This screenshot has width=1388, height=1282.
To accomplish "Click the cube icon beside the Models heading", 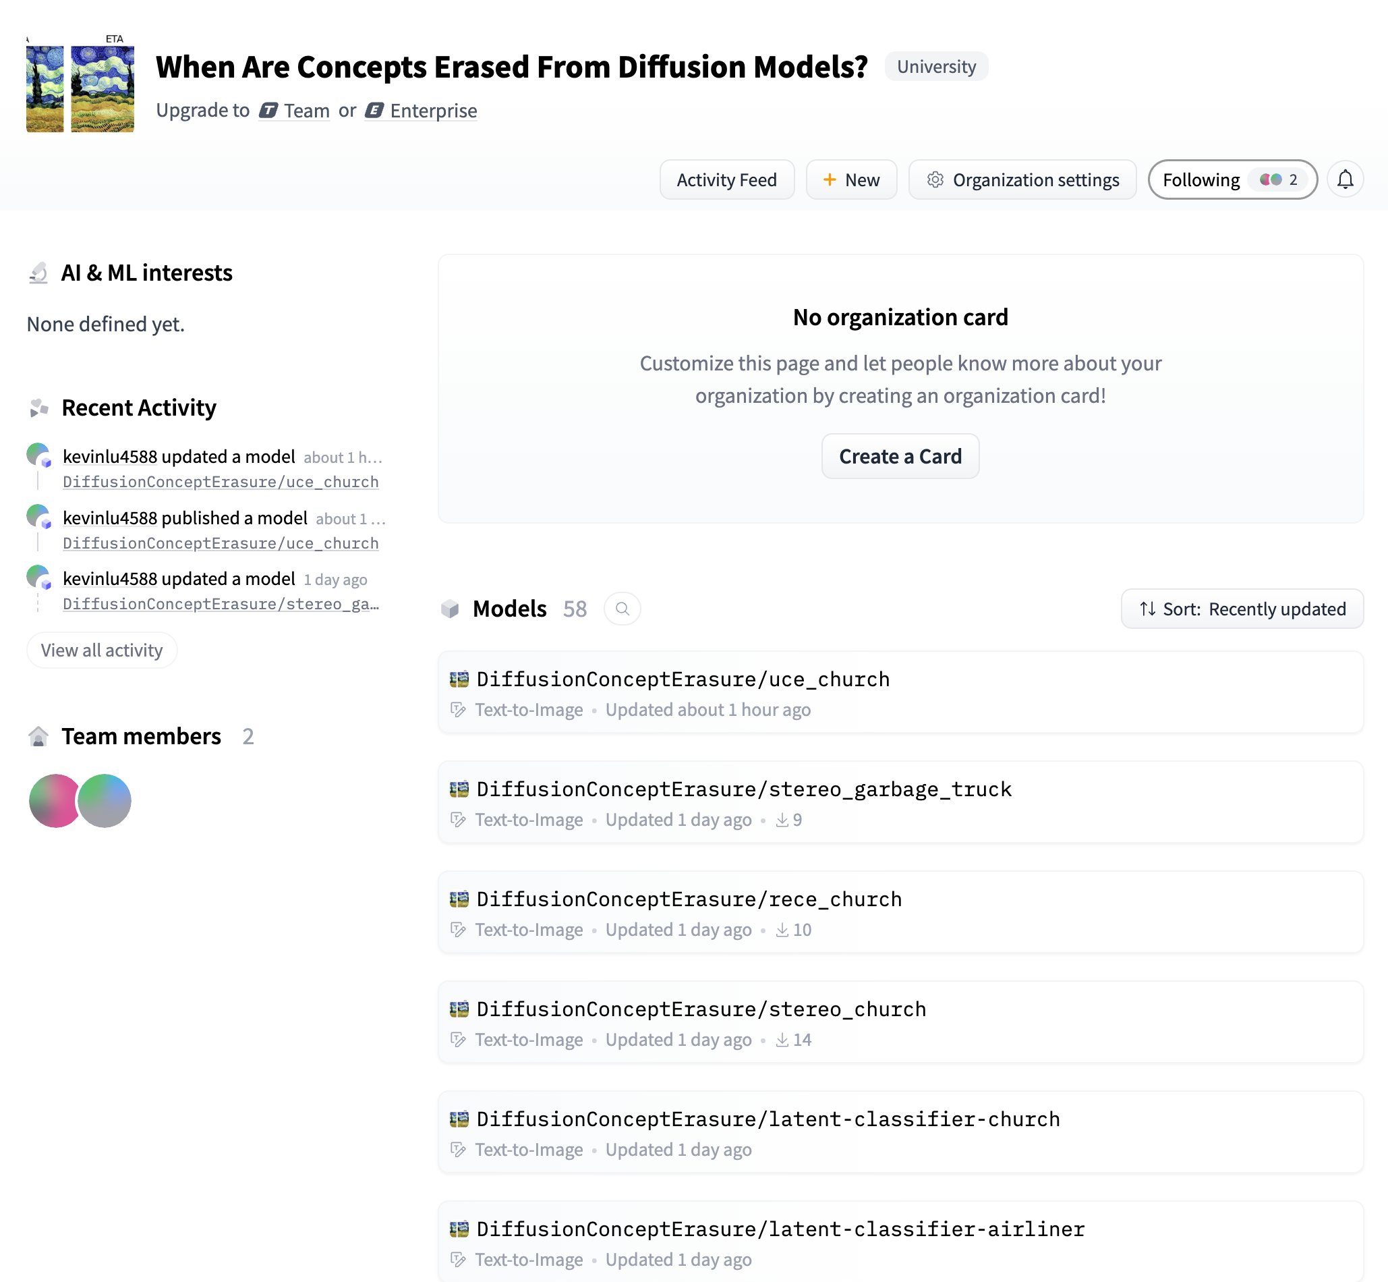I will click(x=450, y=609).
